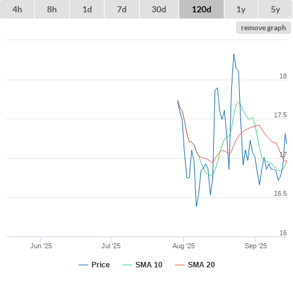This screenshot has height=281, width=293.
Task: Click the green SMA 10 line swatch
Action: (x=127, y=265)
